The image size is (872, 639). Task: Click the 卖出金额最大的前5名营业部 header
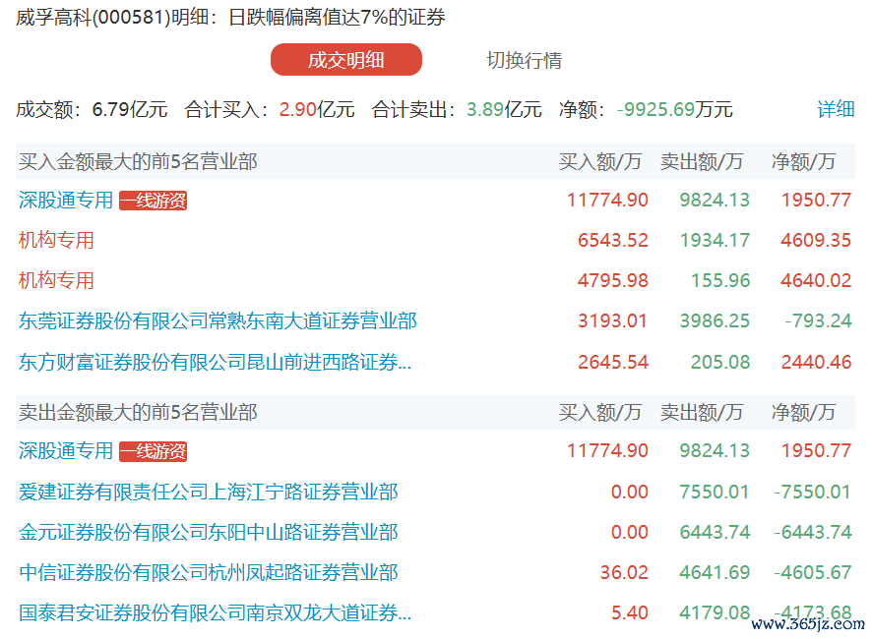click(138, 412)
